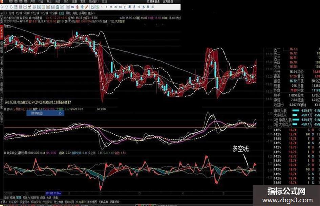This screenshot has height=206, width=320.
Task: Select monthly period button '月'
Action: [134, 7]
